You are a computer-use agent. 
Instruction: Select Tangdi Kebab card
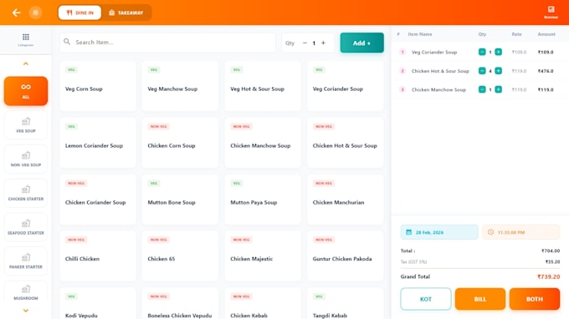pyautogui.click(x=345, y=303)
